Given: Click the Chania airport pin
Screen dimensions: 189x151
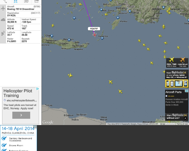Looking at the screenshot, I should tap(52, 36).
